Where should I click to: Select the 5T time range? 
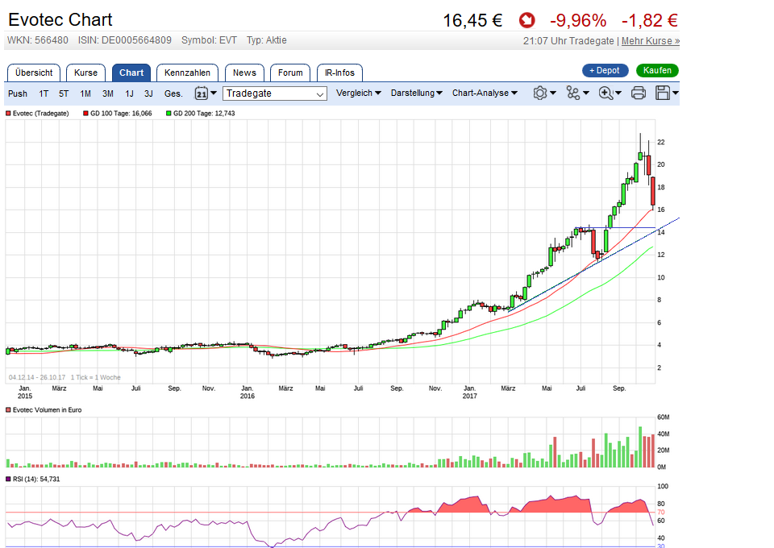tap(64, 93)
